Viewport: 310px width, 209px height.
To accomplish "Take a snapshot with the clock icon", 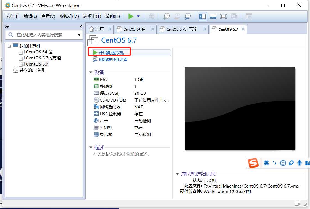I will click(167, 16).
